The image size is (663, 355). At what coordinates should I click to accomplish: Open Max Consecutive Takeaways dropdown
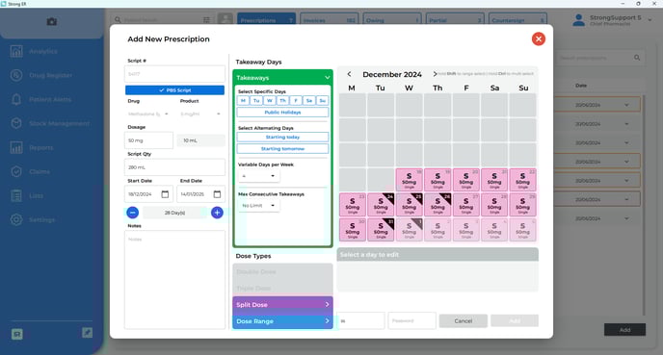coord(258,206)
